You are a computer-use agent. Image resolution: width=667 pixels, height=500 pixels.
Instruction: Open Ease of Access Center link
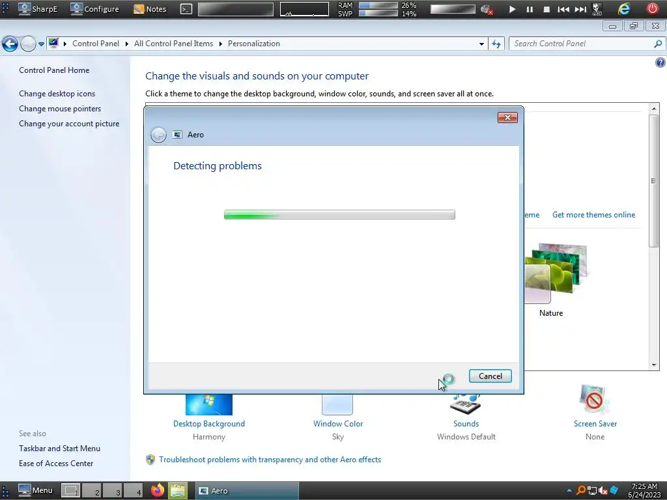coord(56,463)
